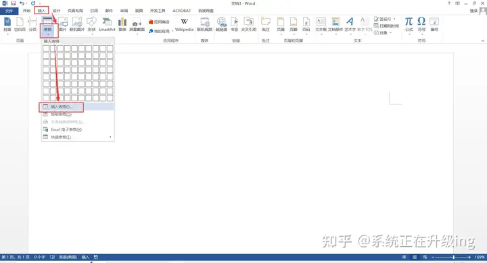Click the comment (批注) icon
This screenshot has height=263, width=487.
tap(266, 22)
